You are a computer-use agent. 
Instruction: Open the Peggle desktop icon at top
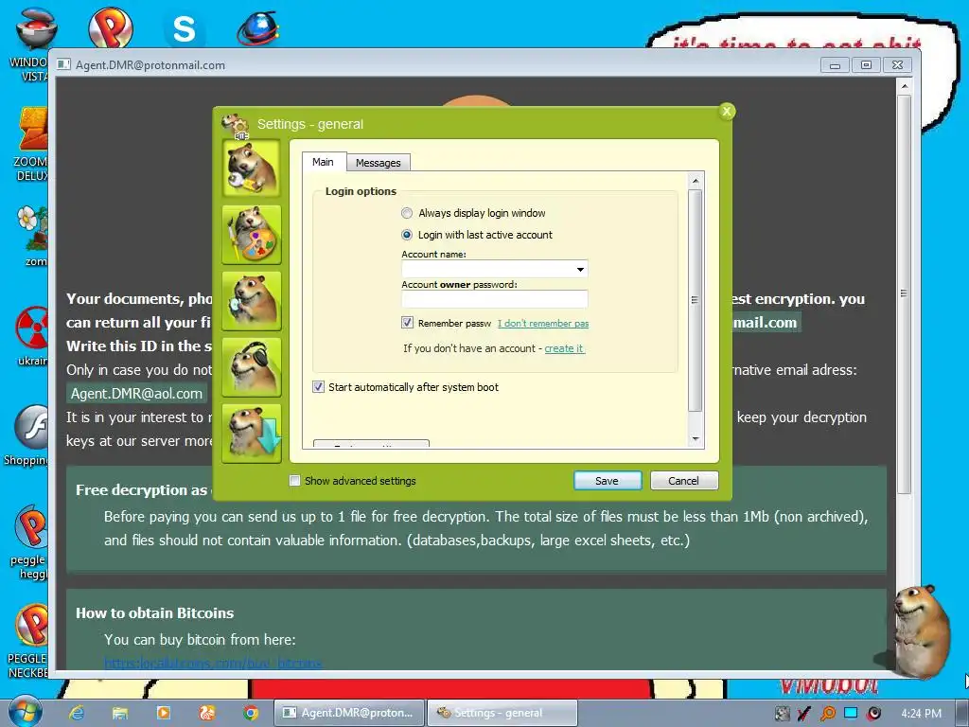[110, 27]
